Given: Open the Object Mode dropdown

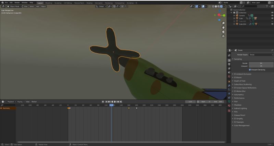Looking at the screenshot, I should (x=14, y=6).
